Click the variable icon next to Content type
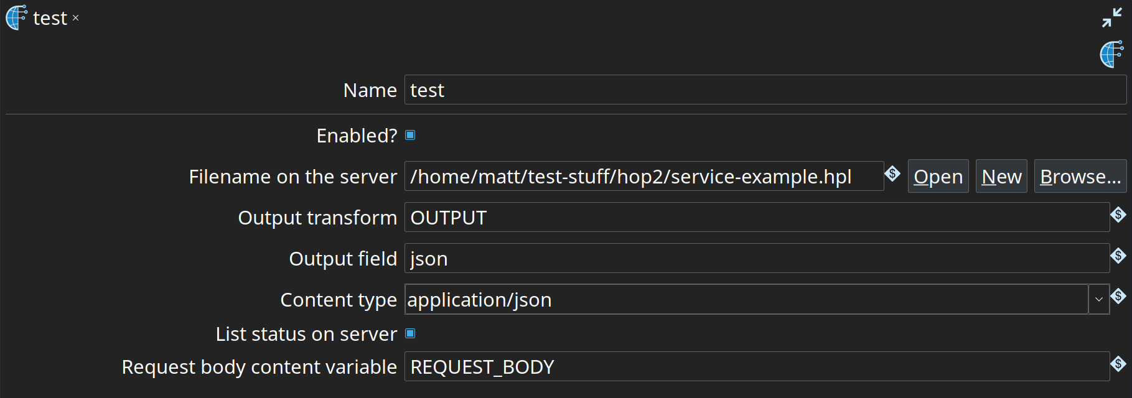Viewport: 1132px width, 398px height. point(1118,297)
